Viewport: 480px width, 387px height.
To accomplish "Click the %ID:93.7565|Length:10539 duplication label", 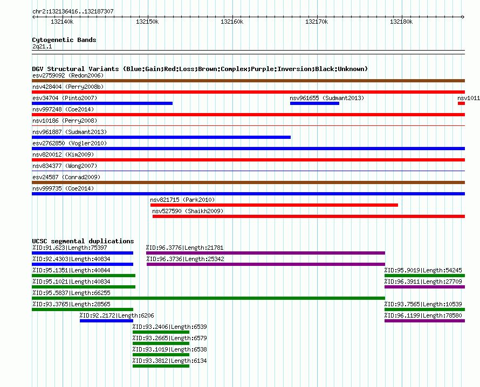I will (423, 304).
